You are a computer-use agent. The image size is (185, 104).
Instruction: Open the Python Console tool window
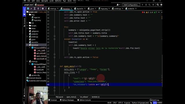tap(84, 100)
